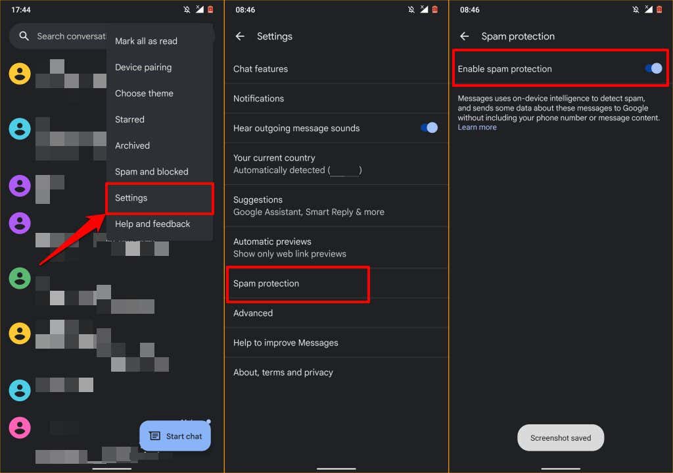Open the green contact avatar conversation

click(20, 278)
